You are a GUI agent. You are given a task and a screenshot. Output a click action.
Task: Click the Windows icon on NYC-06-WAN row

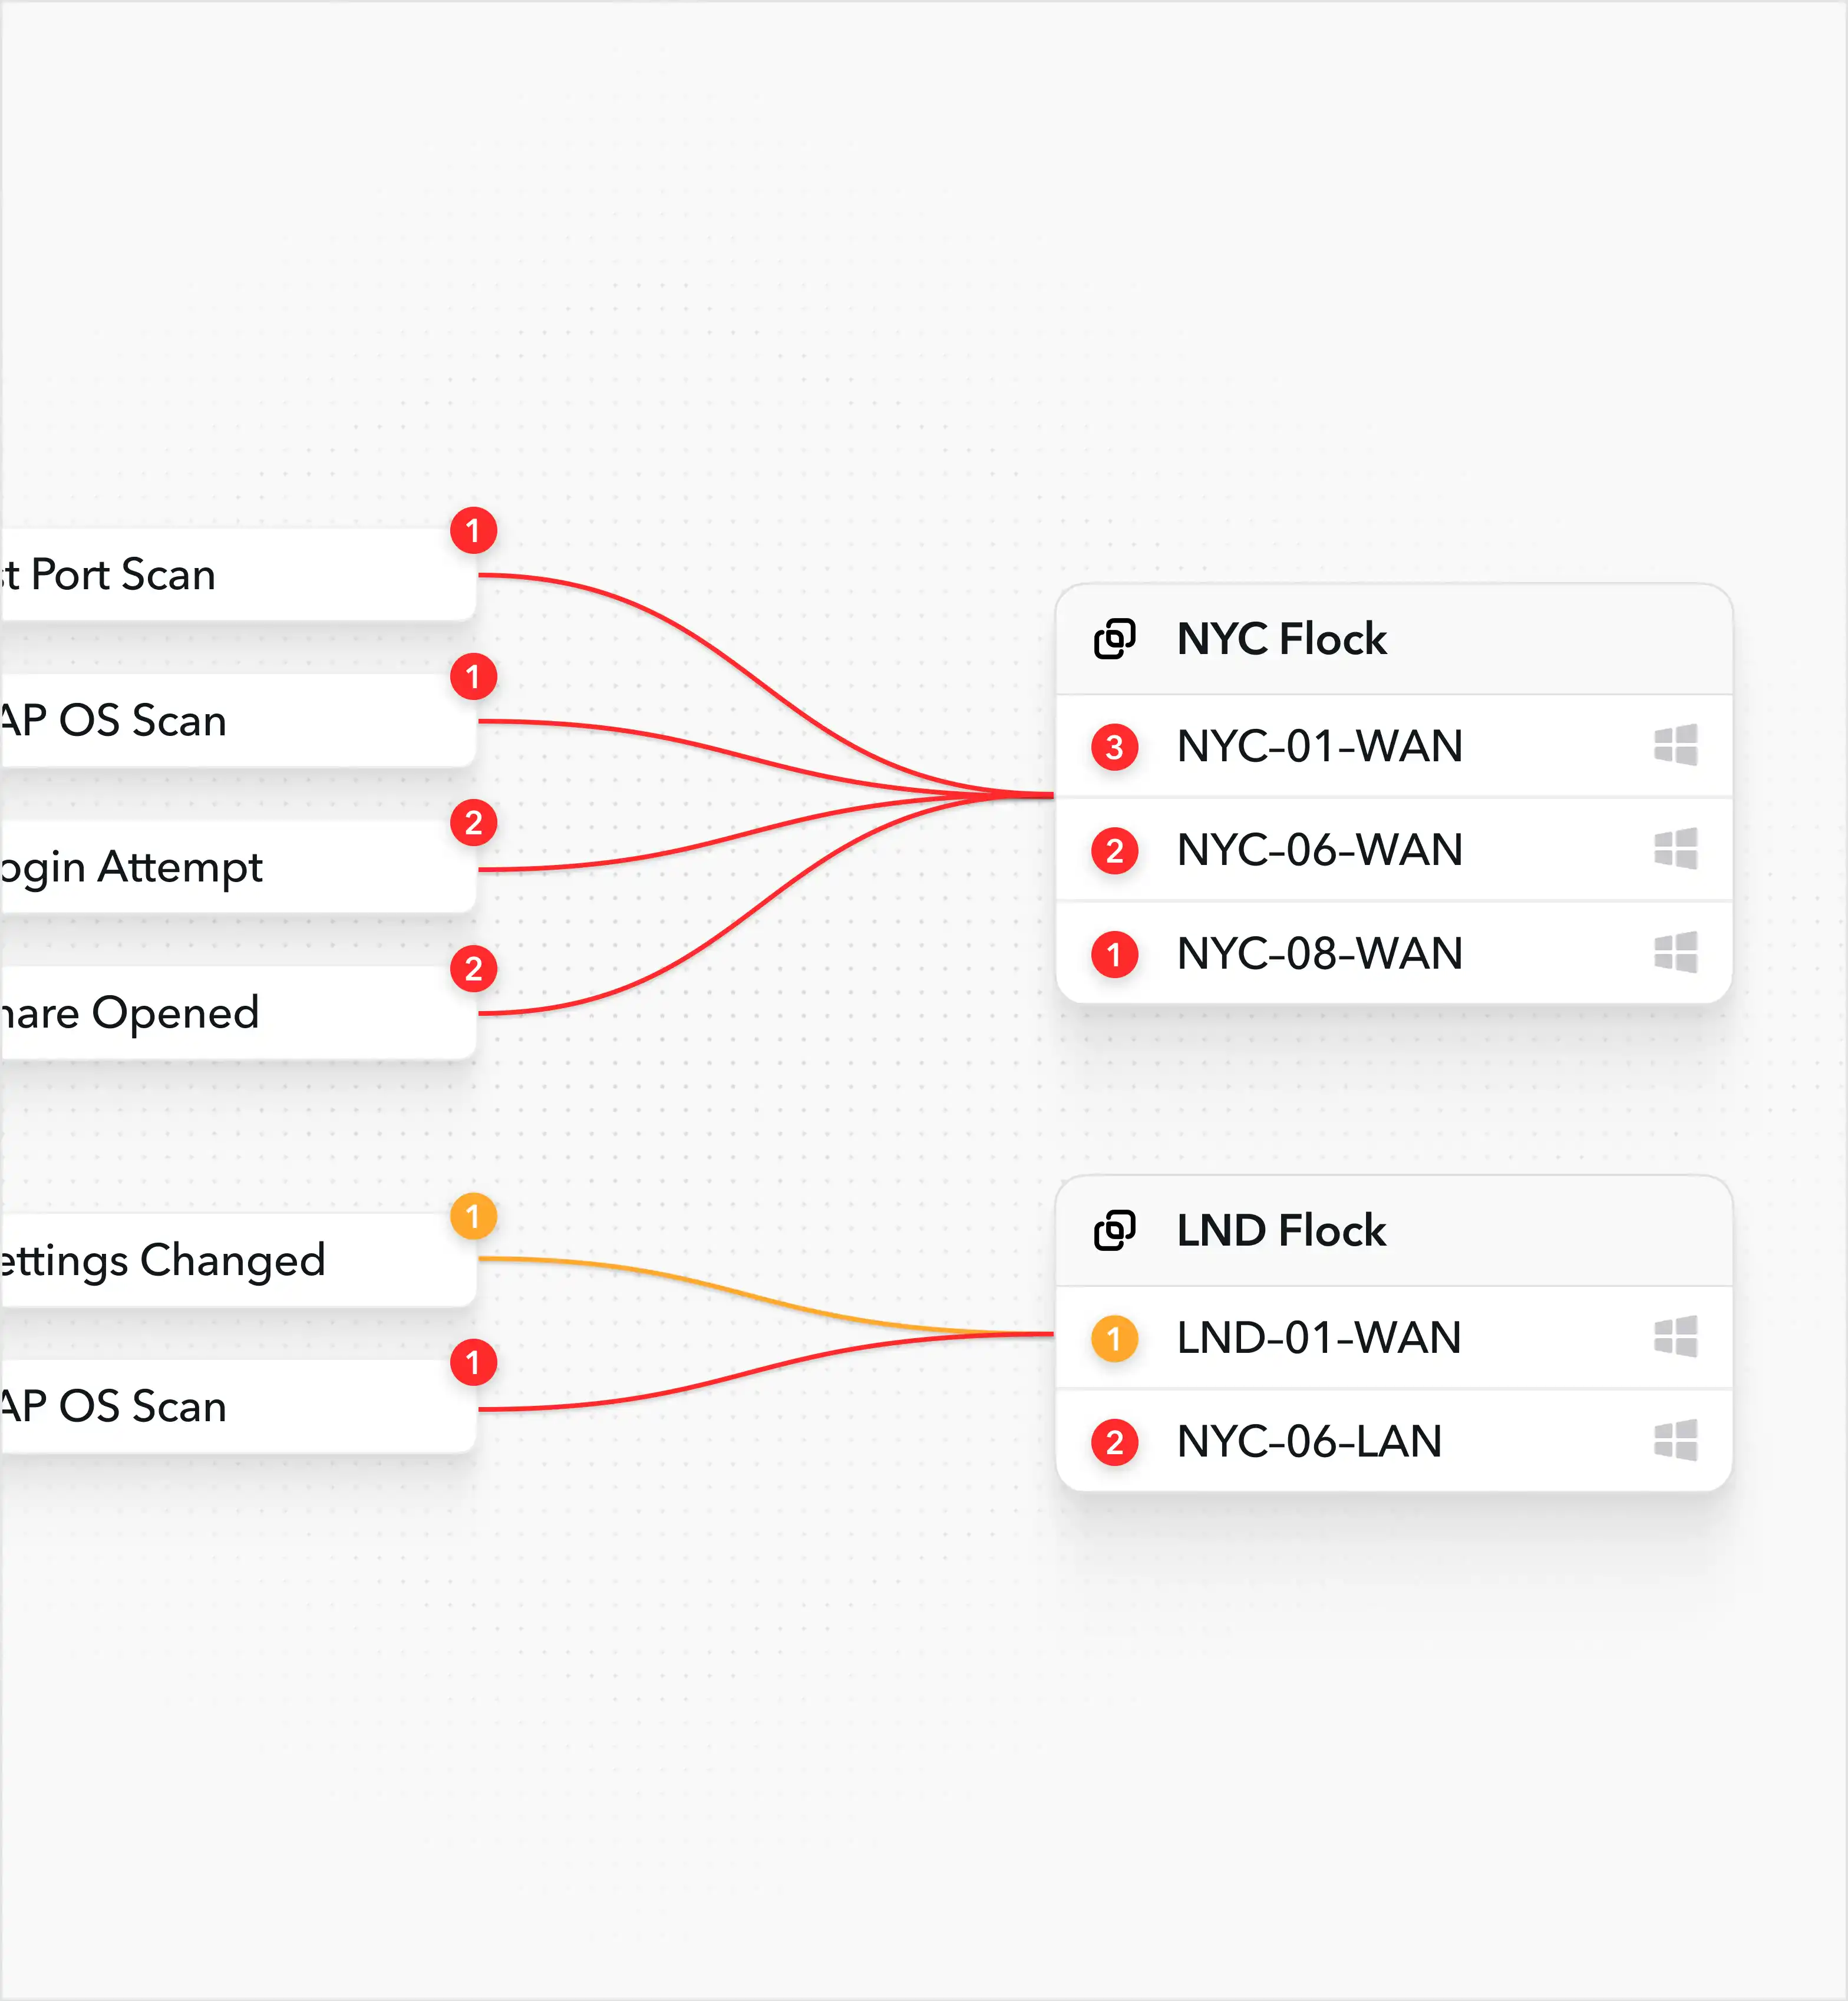[x=1675, y=849]
